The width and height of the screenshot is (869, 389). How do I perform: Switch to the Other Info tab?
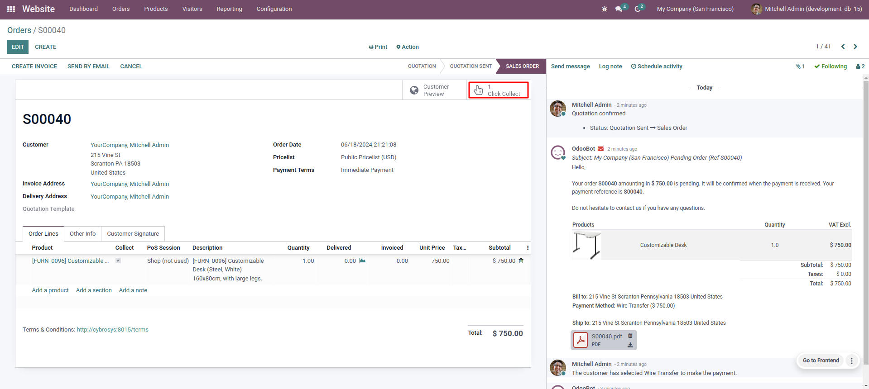[x=82, y=234]
